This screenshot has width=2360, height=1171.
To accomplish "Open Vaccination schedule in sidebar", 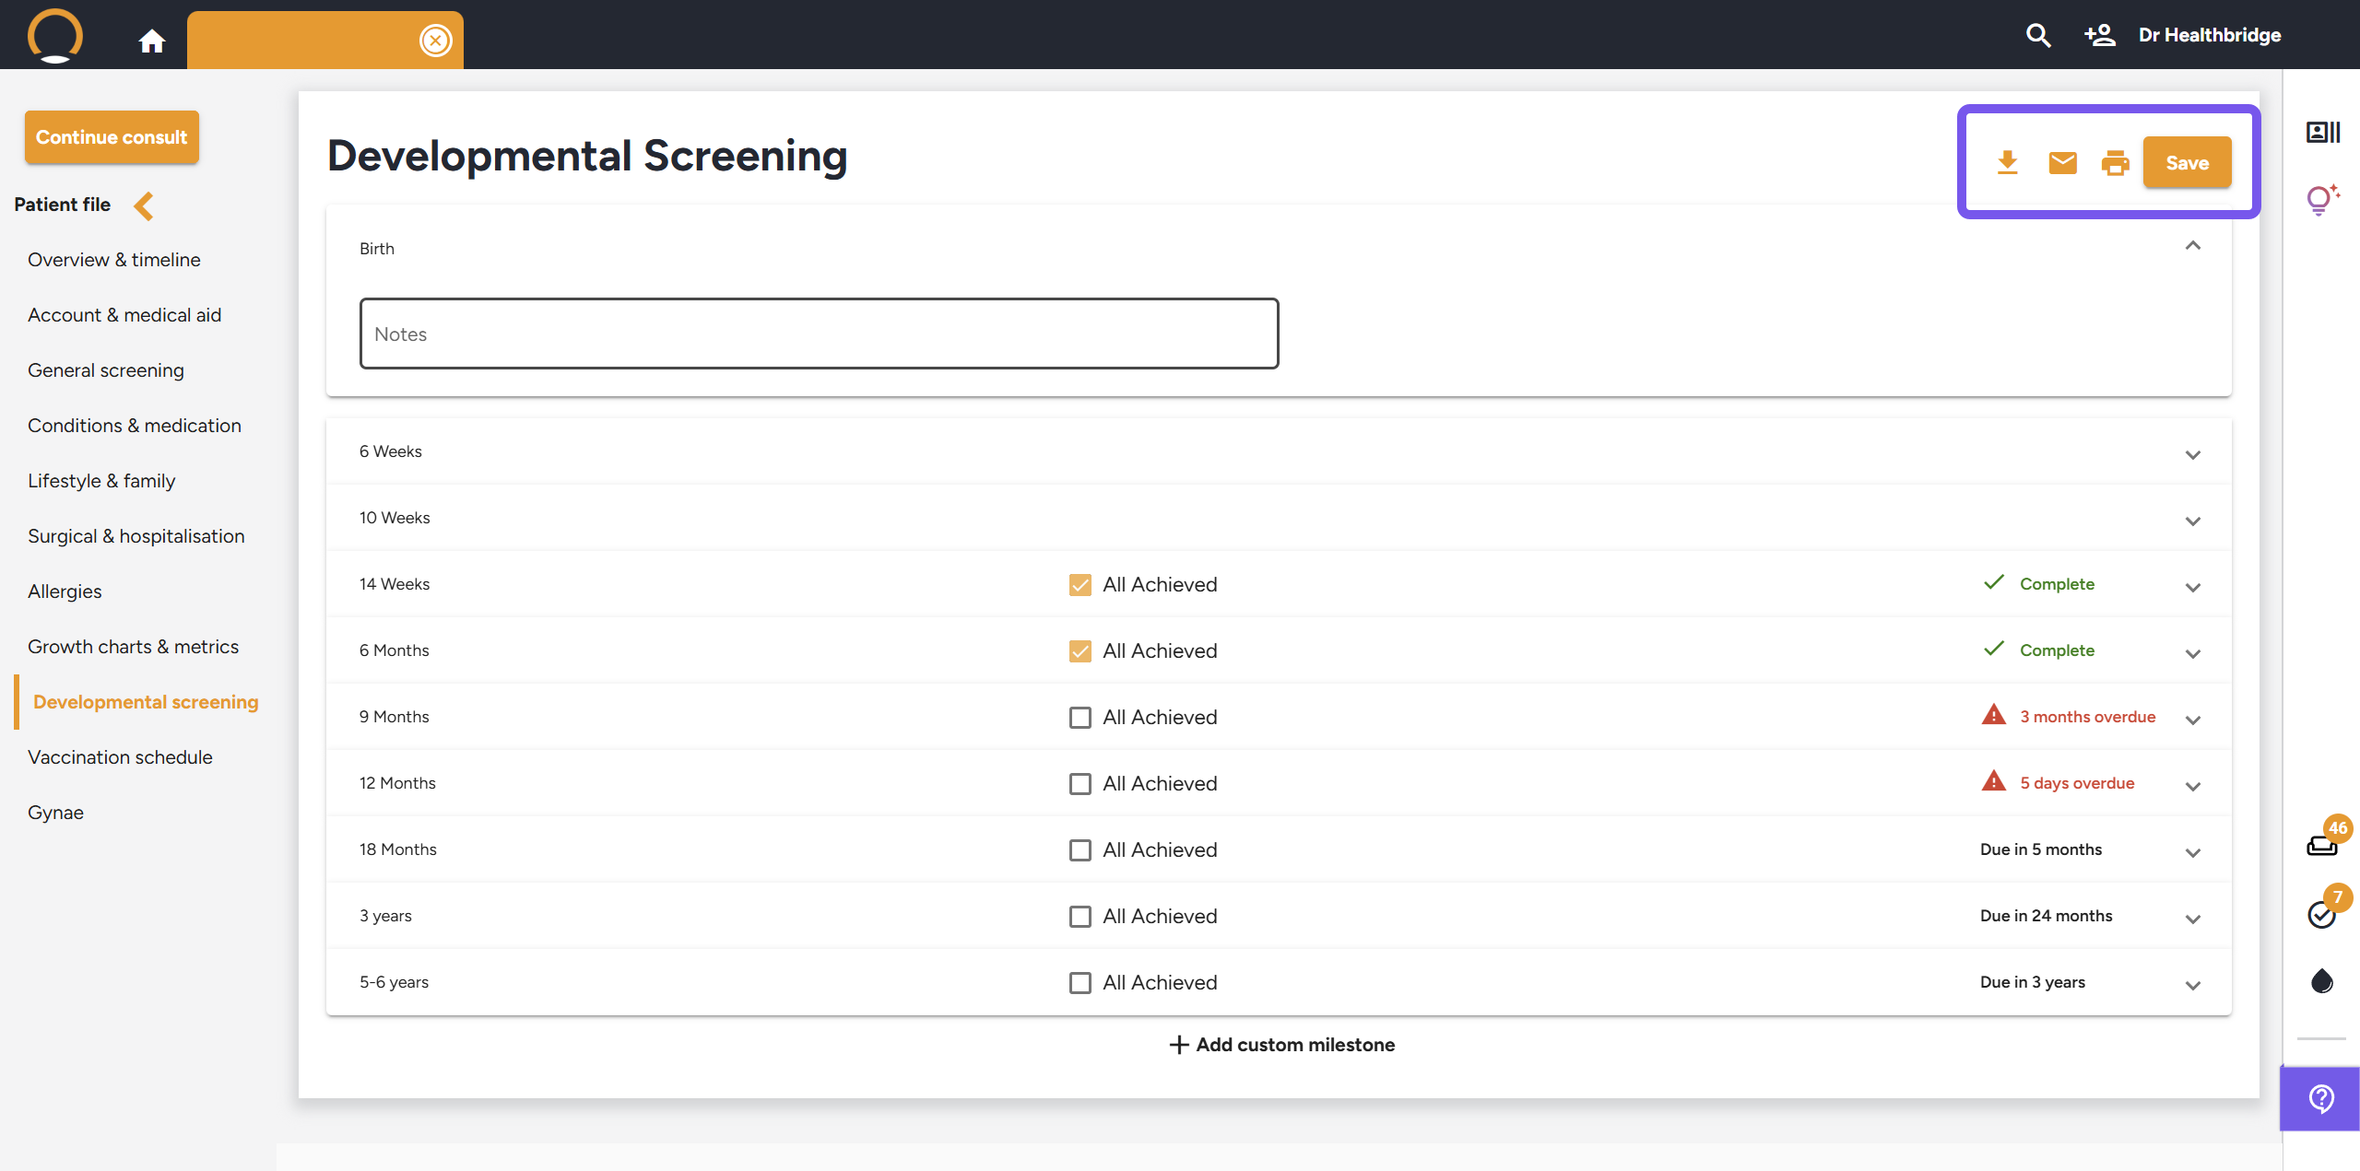I will click(x=120, y=757).
